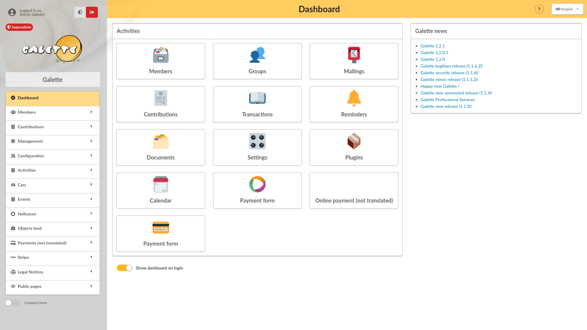Open the Reminders bell icon
The width and height of the screenshot is (587, 330).
354,98
